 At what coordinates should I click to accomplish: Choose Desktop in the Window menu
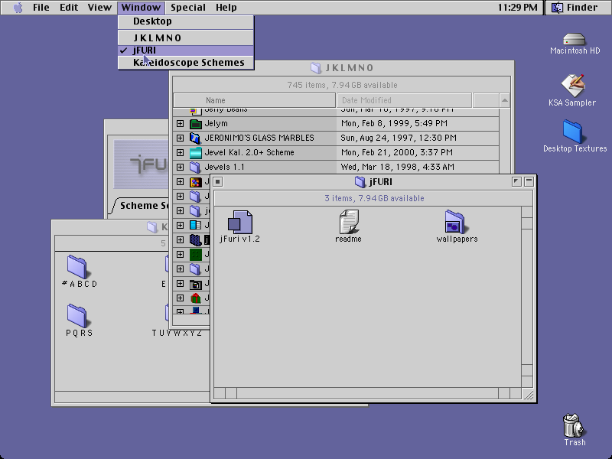pos(186,21)
